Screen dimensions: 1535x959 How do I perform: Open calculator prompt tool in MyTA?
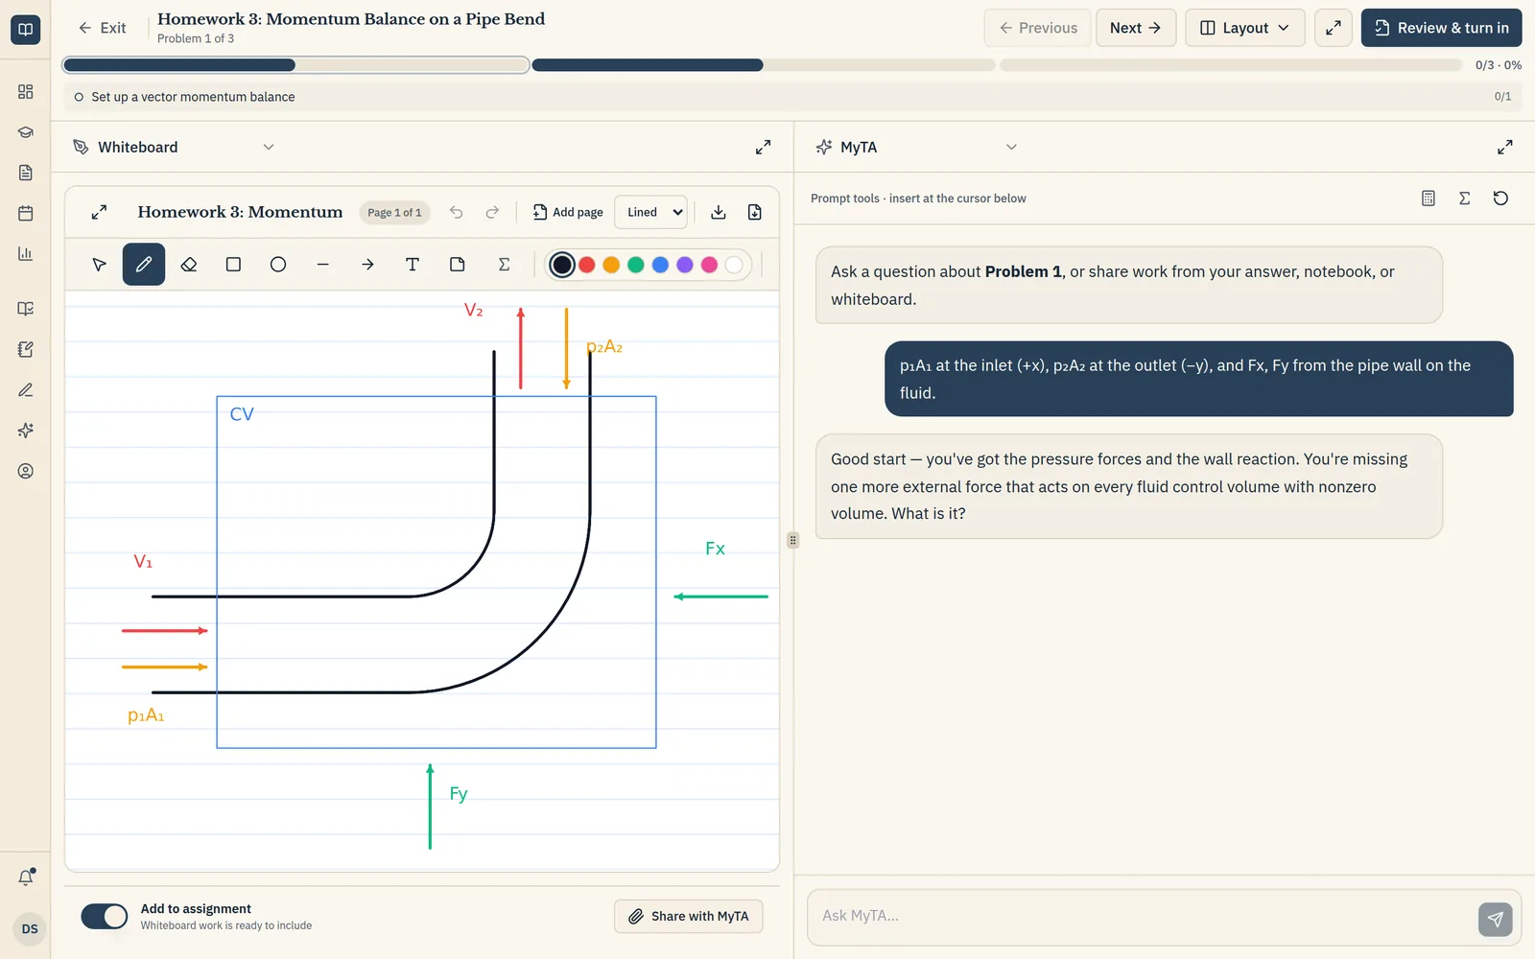coord(1429,199)
